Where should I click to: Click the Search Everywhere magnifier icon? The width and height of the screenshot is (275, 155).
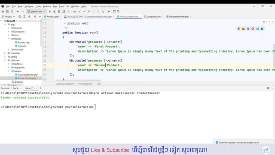[118, 12]
